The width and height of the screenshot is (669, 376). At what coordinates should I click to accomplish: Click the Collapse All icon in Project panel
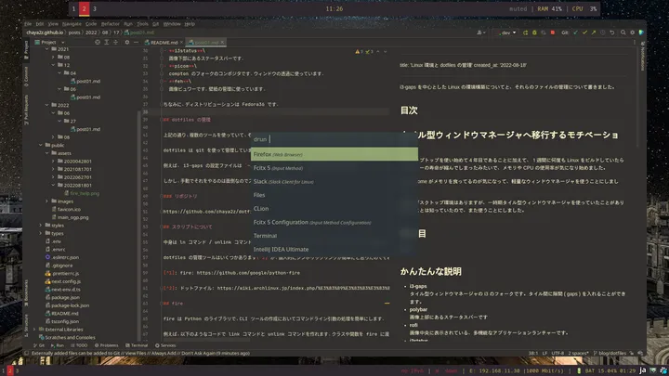coord(115,42)
